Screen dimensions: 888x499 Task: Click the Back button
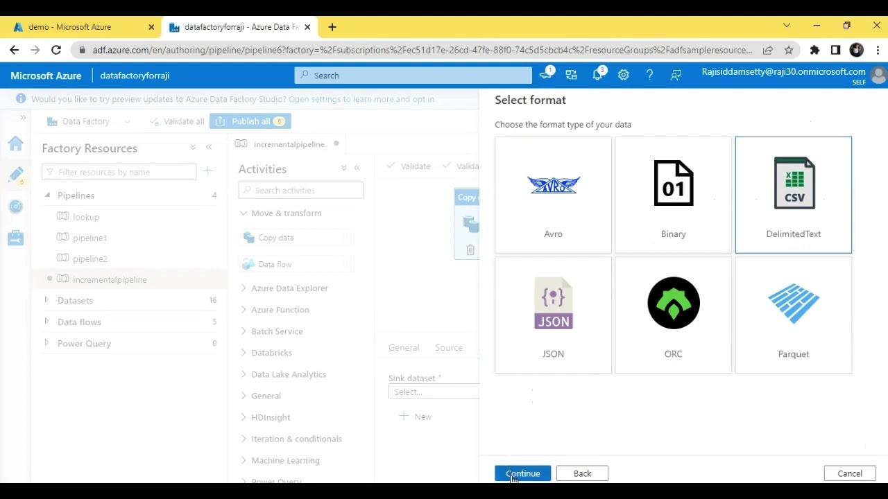(x=582, y=473)
